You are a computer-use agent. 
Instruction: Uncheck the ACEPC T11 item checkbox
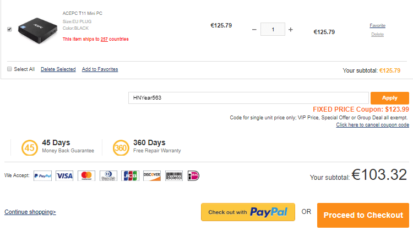click(9, 29)
